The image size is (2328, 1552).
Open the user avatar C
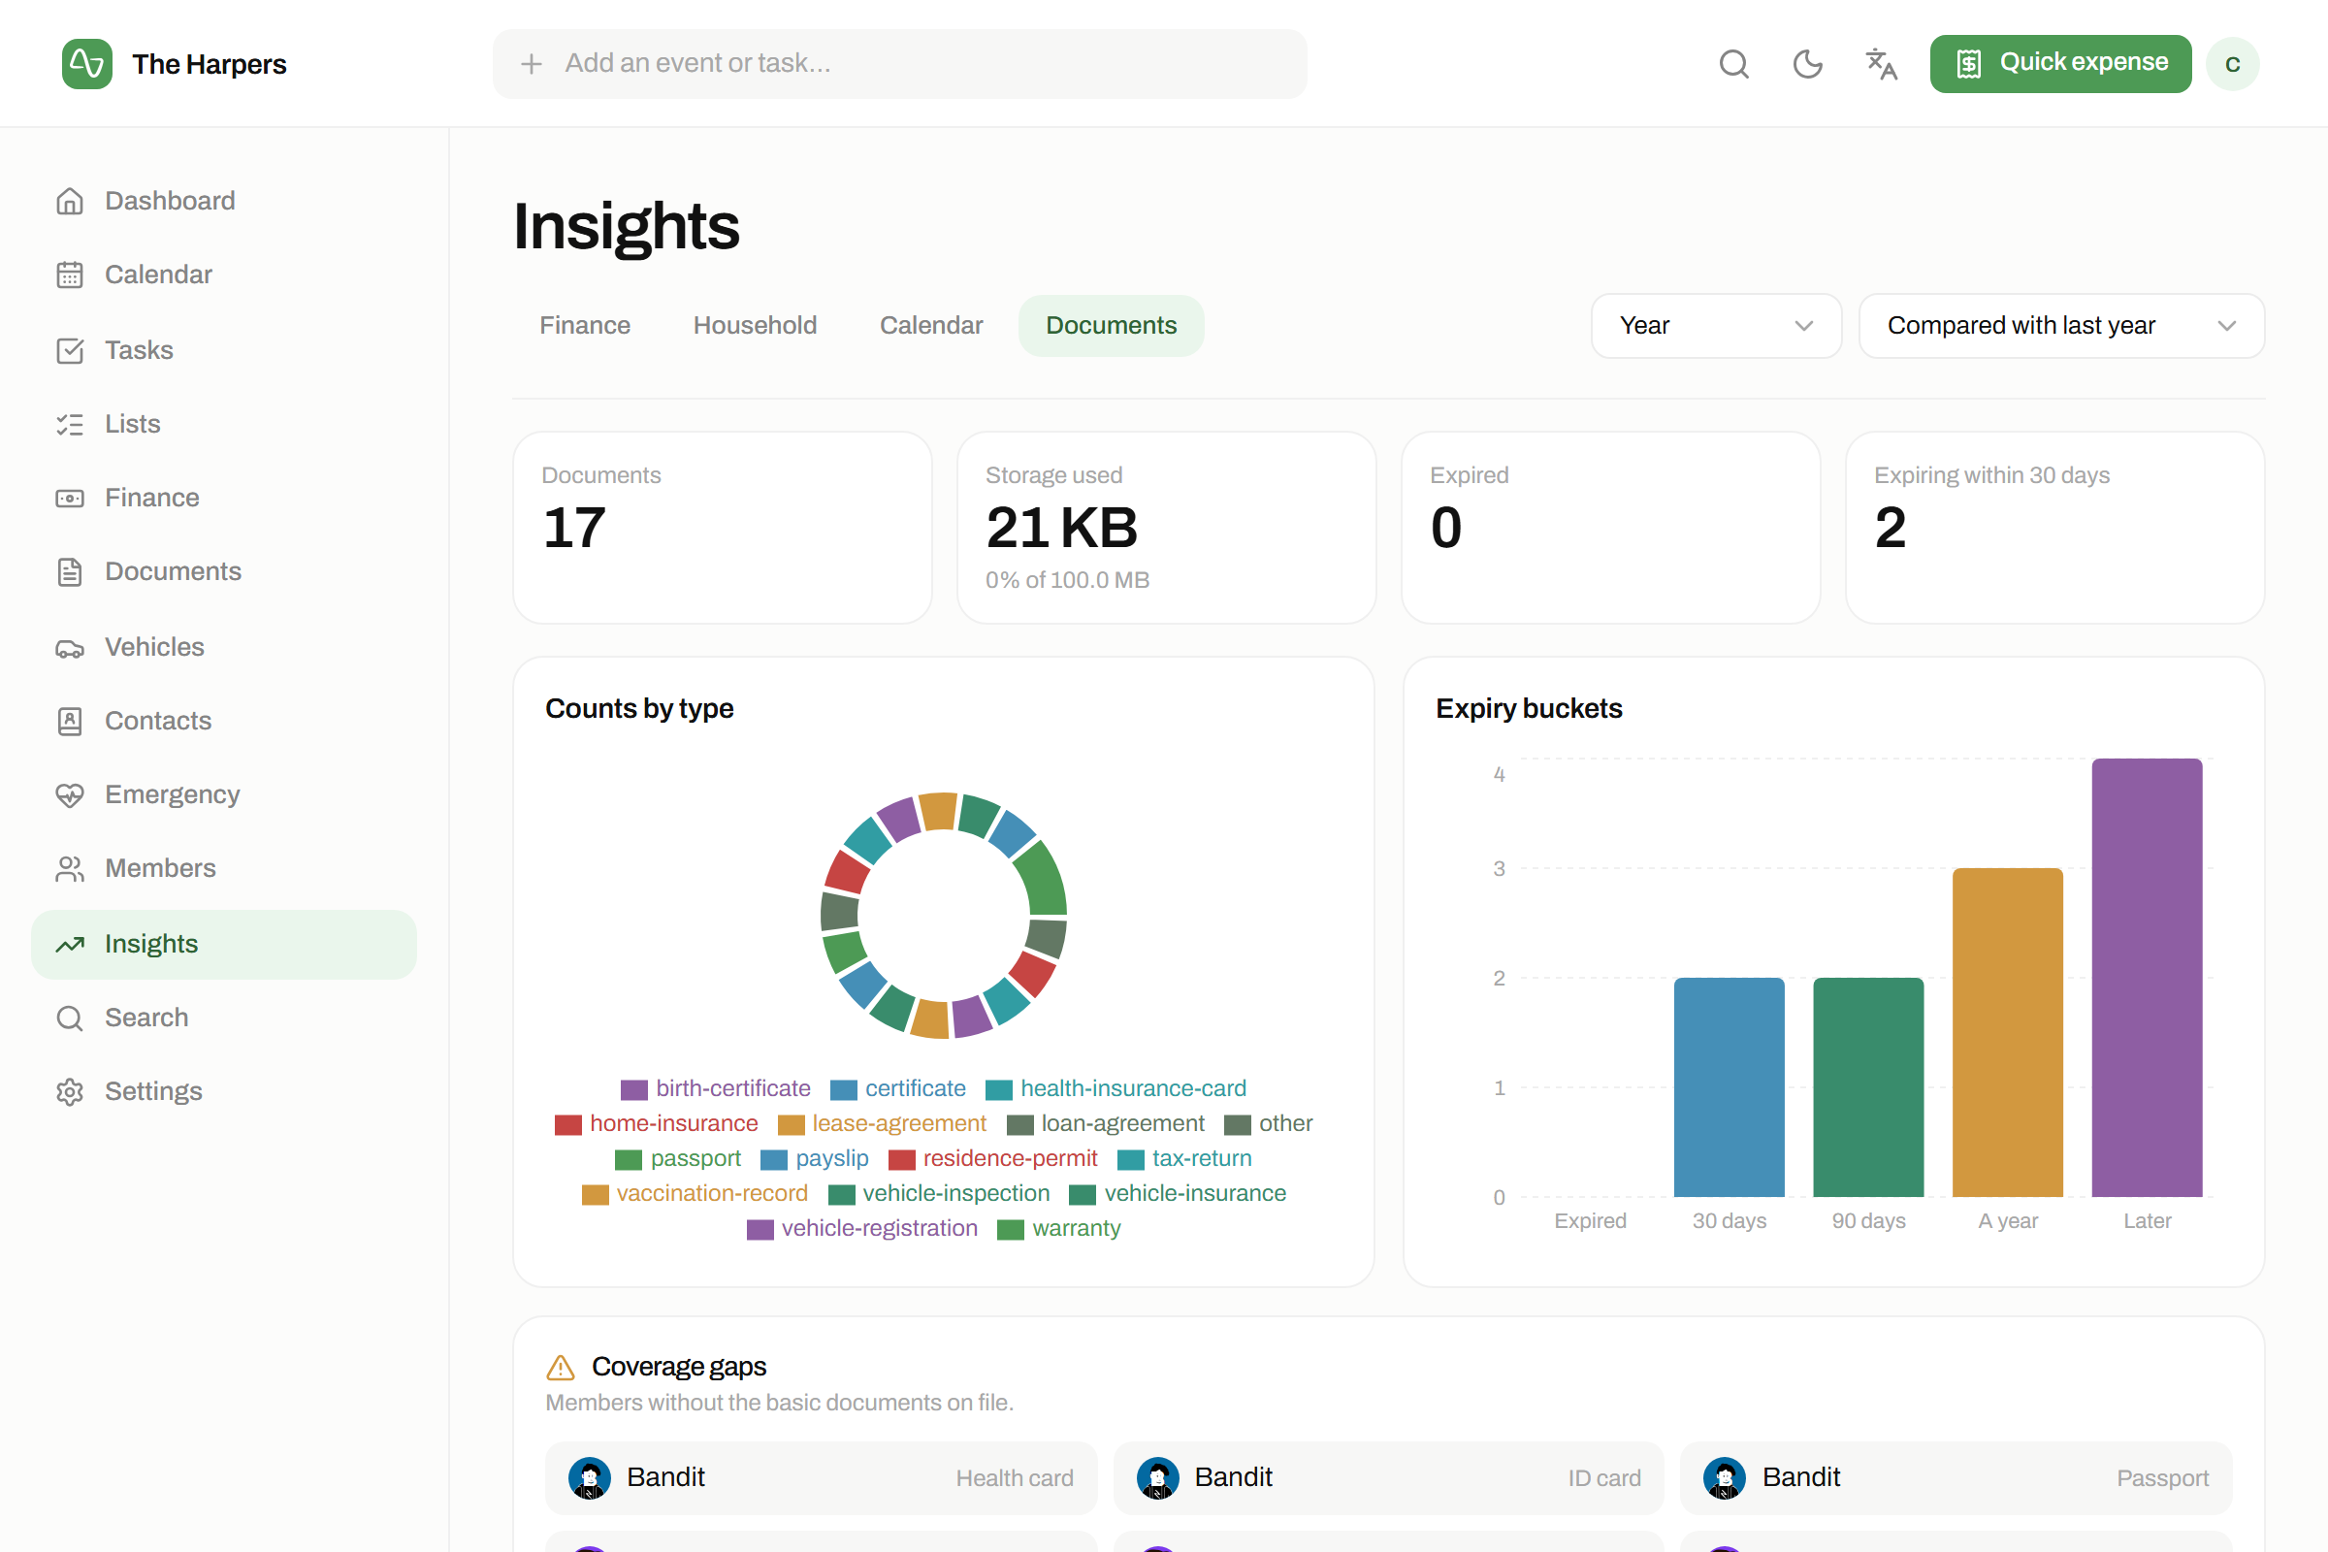(2232, 64)
